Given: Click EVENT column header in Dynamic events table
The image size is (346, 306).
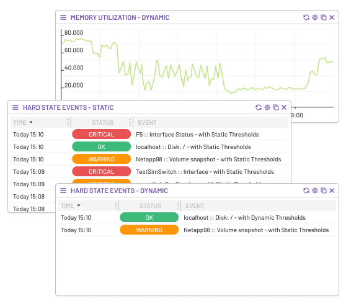Looking at the screenshot, I should [x=195, y=205].
